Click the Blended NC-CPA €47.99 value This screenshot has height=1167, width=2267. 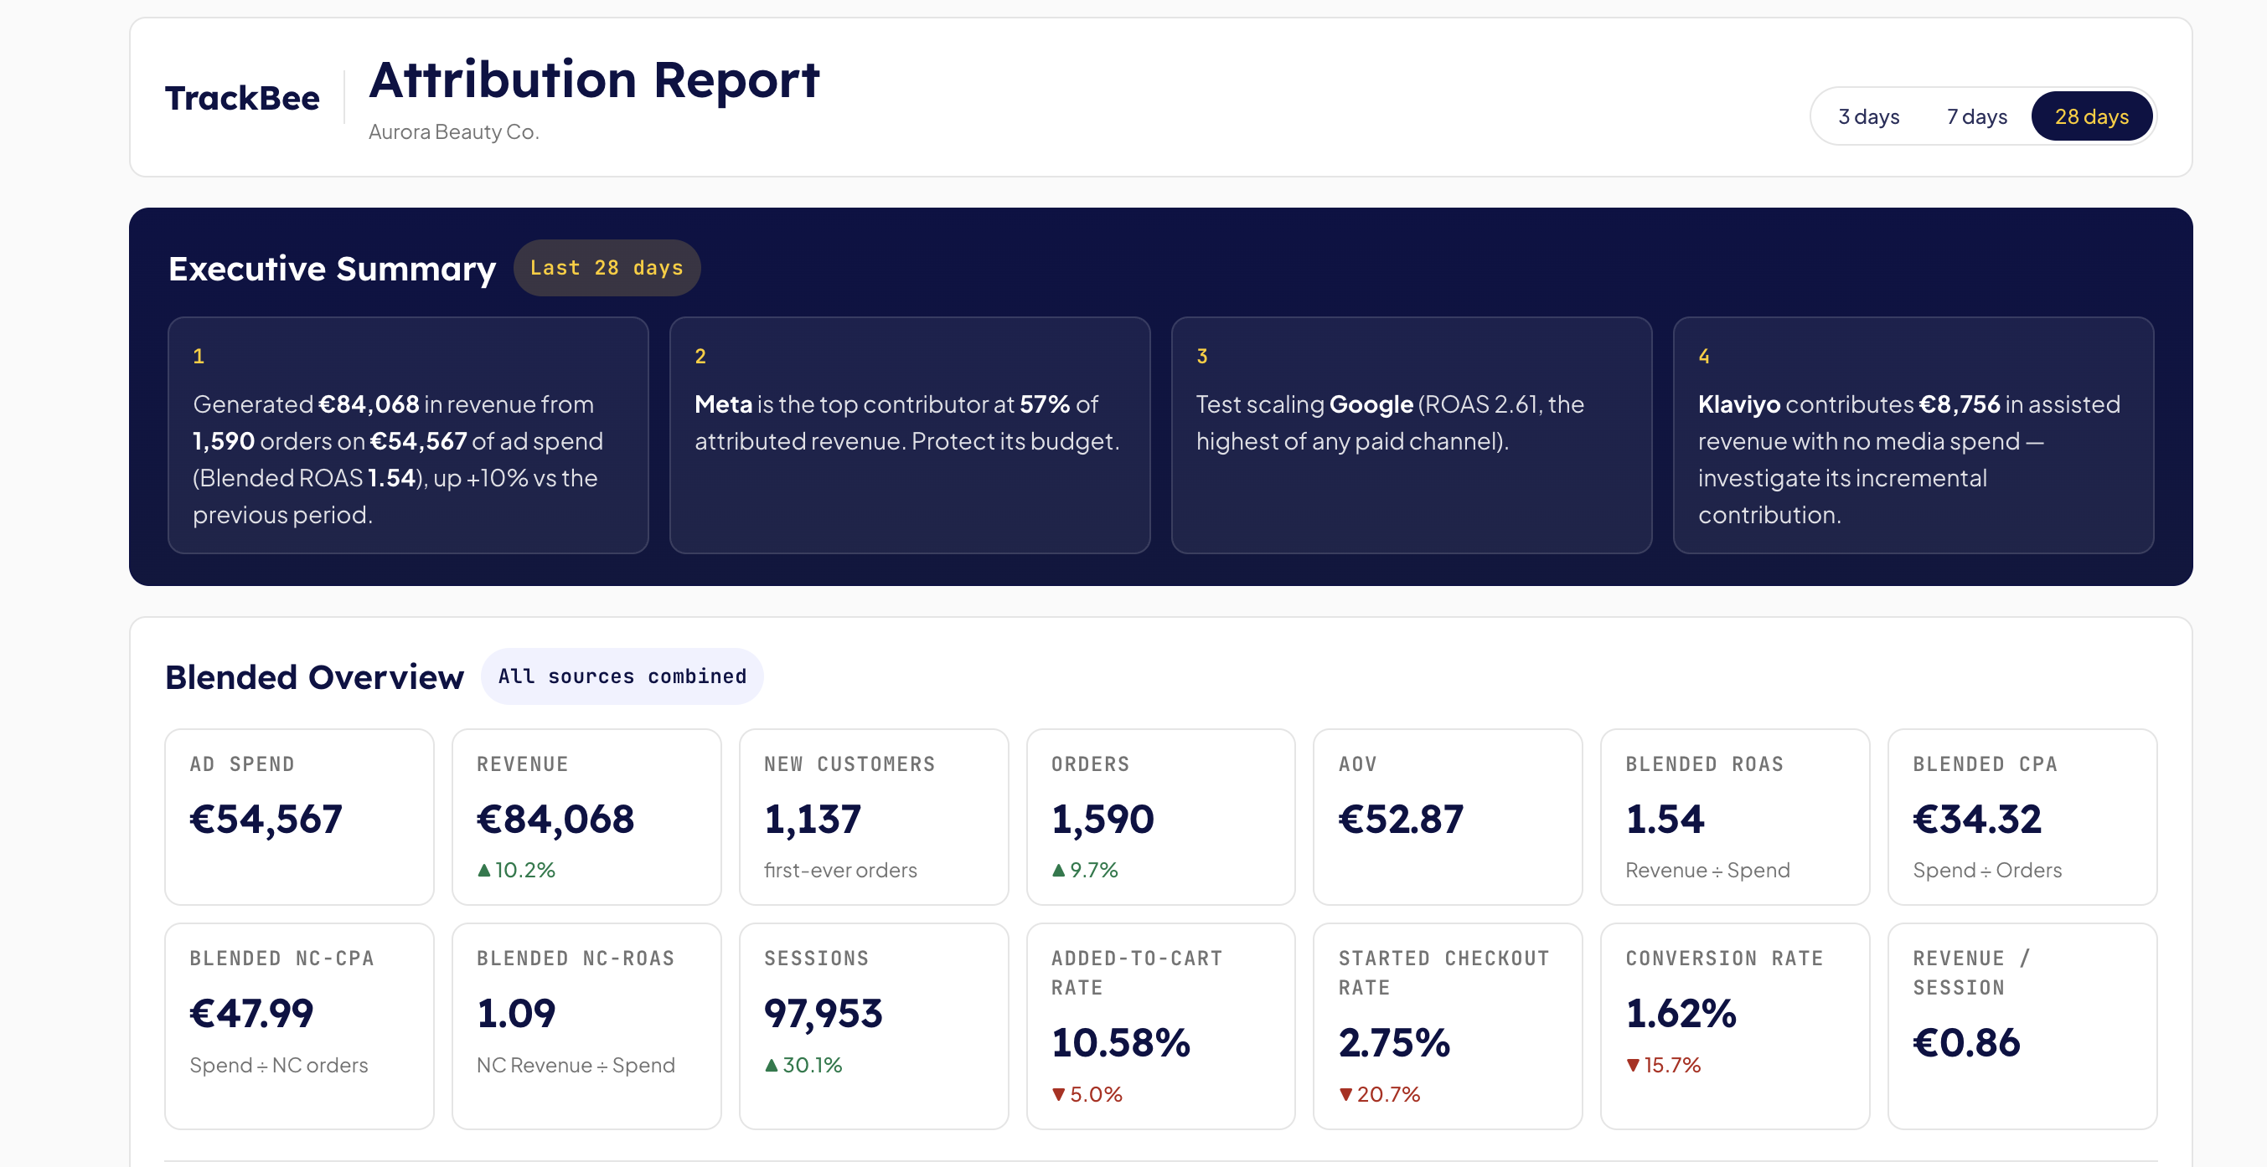(251, 1013)
